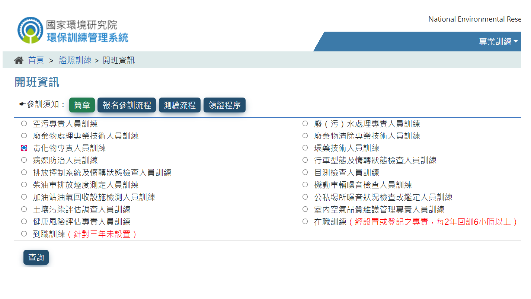Select 空污專責人員訓練 radio option
Screen dimensions: 531x299
point(24,124)
